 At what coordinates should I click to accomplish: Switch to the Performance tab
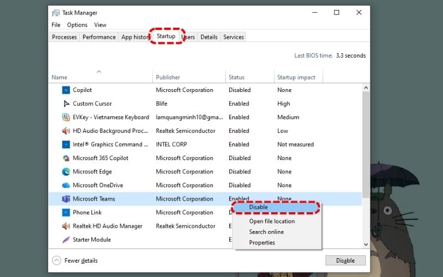click(x=99, y=37)
